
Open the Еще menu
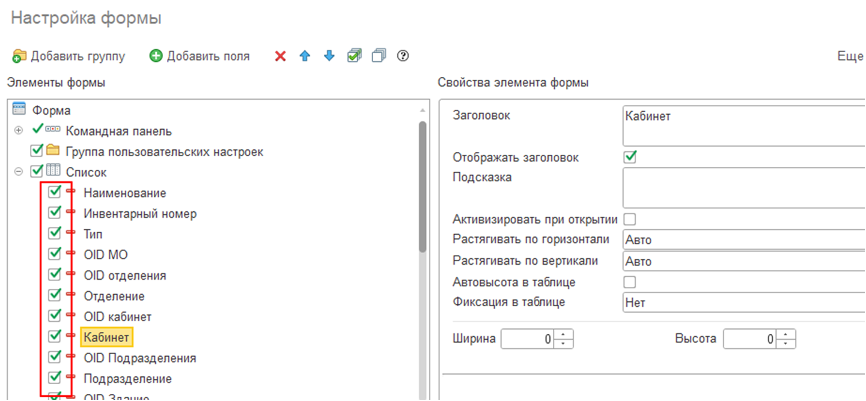(x=850, y=56)
